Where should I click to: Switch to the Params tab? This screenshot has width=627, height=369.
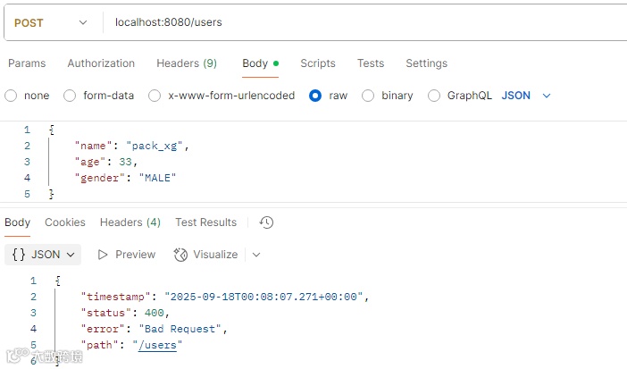tap(27, 63)
